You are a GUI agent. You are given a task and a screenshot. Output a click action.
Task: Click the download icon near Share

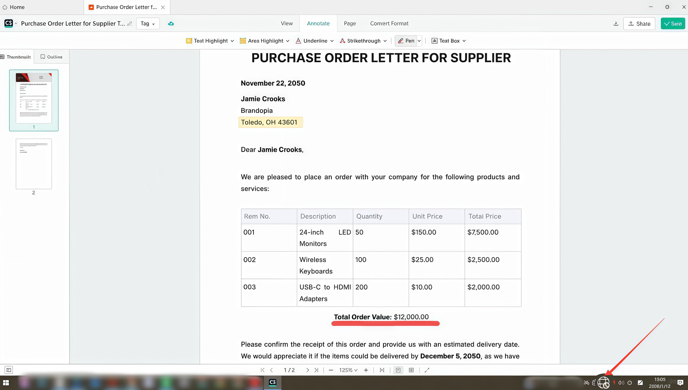616,24
